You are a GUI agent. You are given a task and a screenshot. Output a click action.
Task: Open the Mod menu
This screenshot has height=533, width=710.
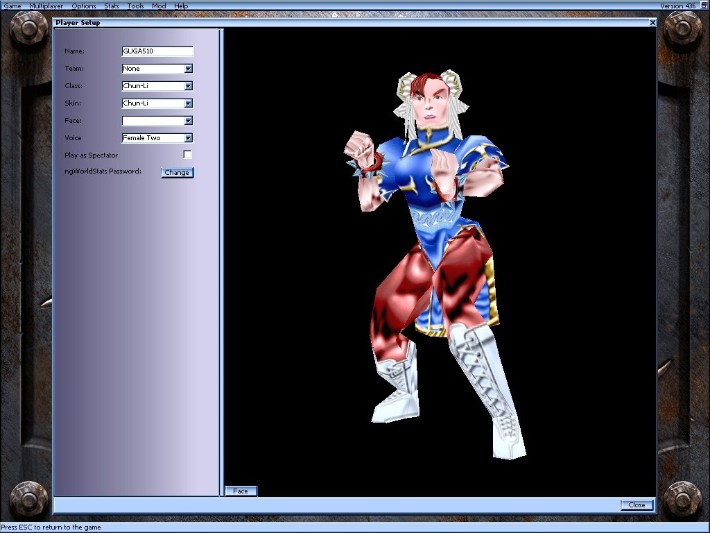point(159,6)
